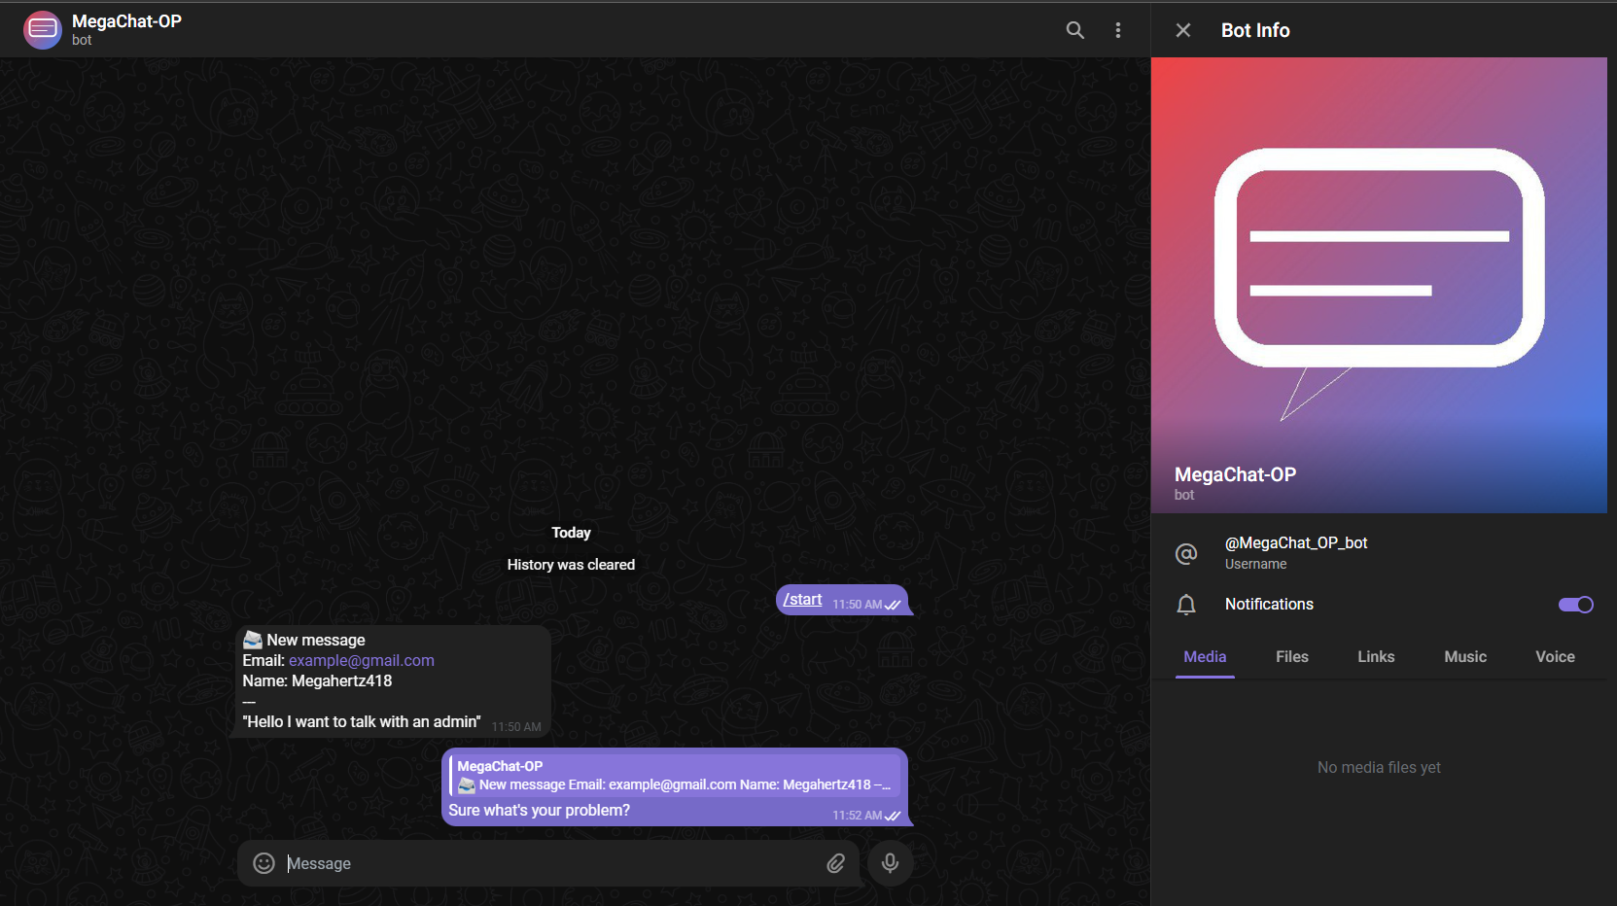Open the three-dot more options menu

[1117, 30]
